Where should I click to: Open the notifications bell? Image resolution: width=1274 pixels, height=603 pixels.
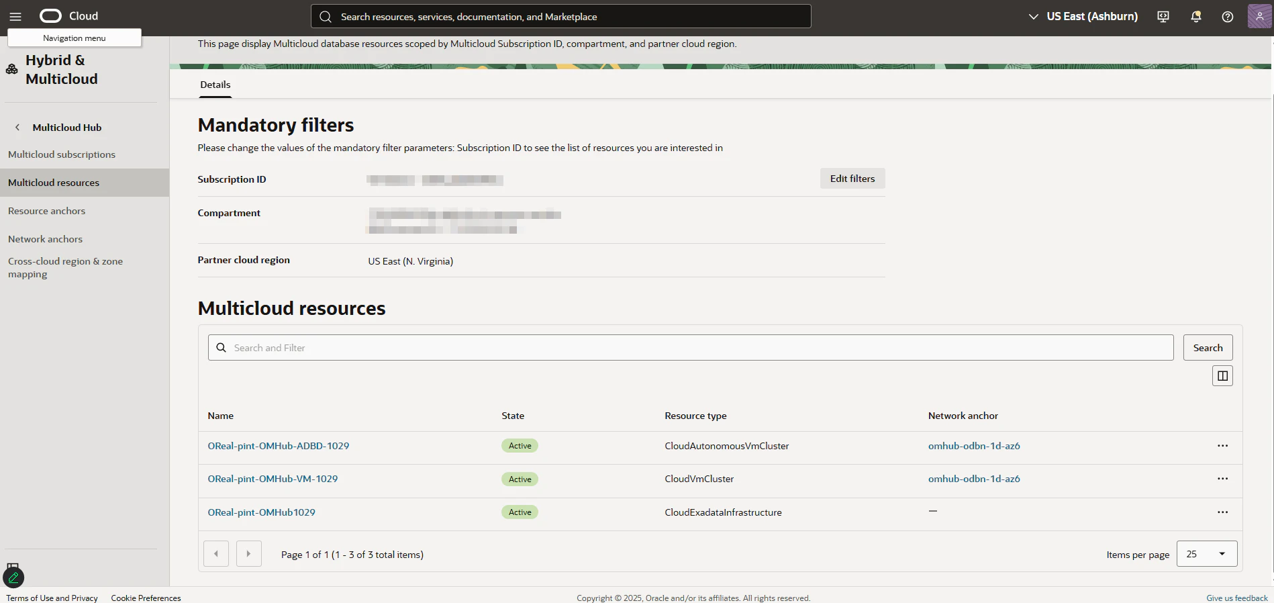(x=1195, y=17)
